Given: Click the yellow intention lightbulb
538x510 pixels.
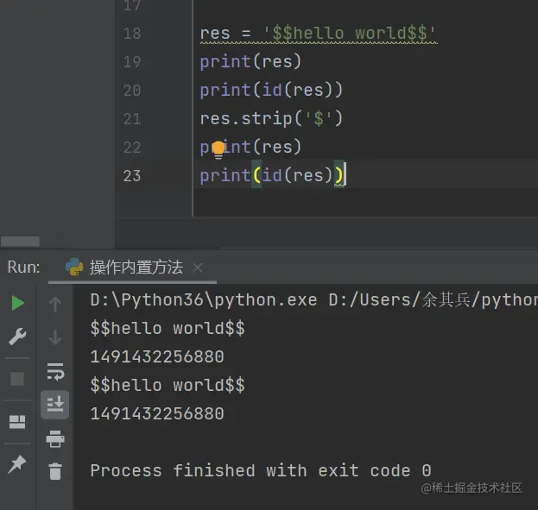Looking at the screenshot, I should pos(218,149).
